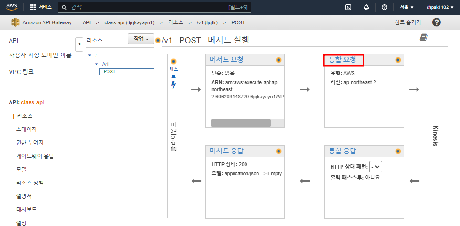Open the services grid menu

pos(41,7)
